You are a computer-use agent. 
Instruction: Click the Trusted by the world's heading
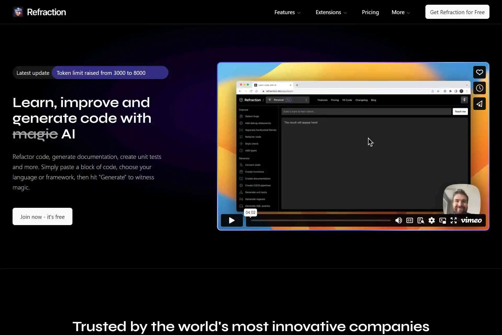(x=251, y=326)
